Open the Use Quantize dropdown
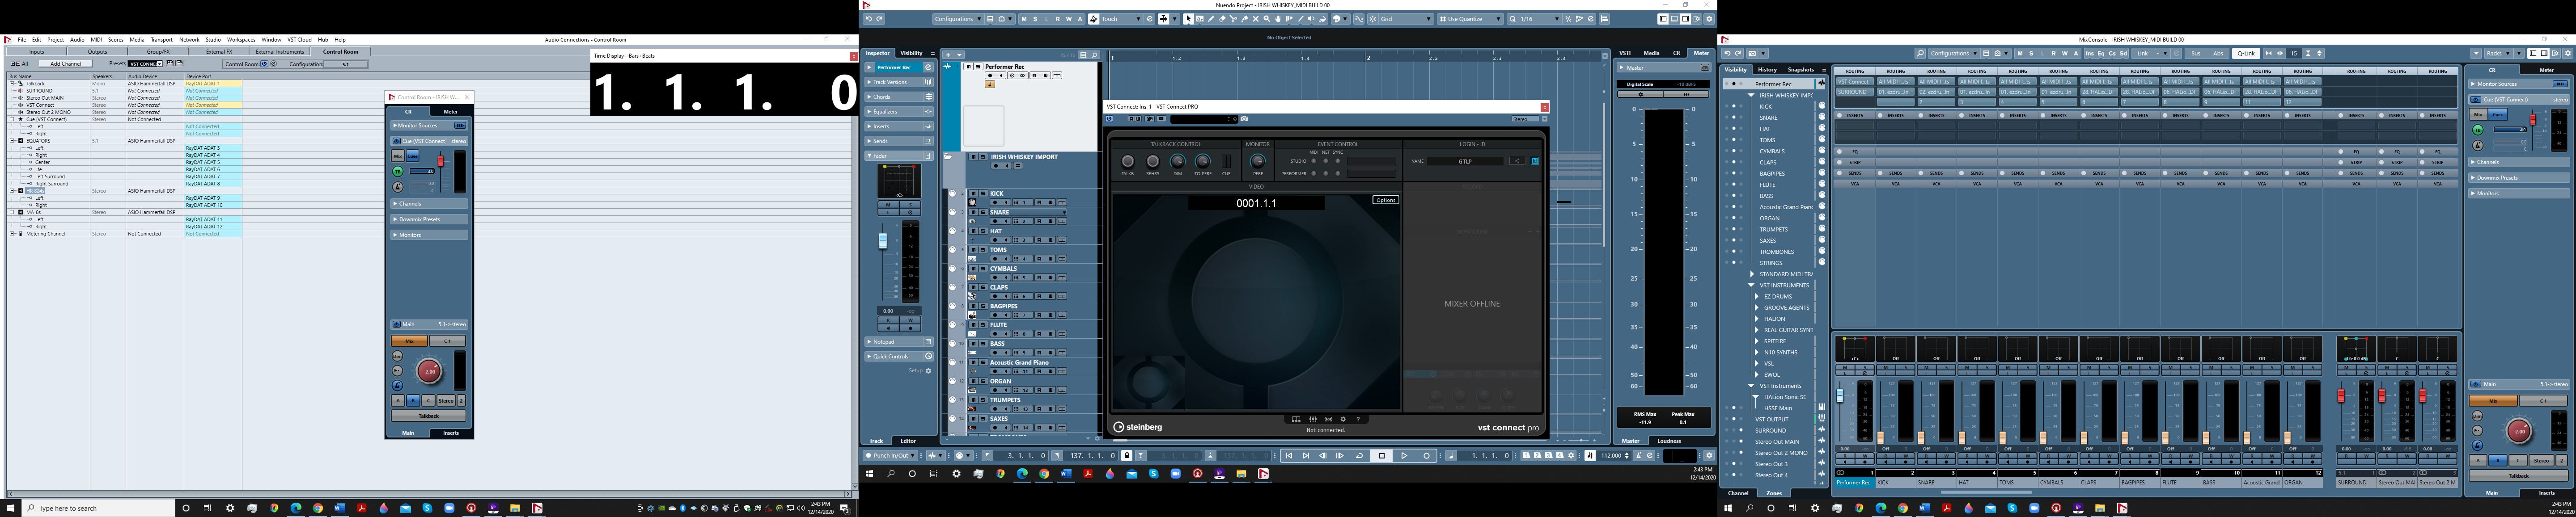The image size is (2576, 517). pyautogui.click(x=1471, y=19)
